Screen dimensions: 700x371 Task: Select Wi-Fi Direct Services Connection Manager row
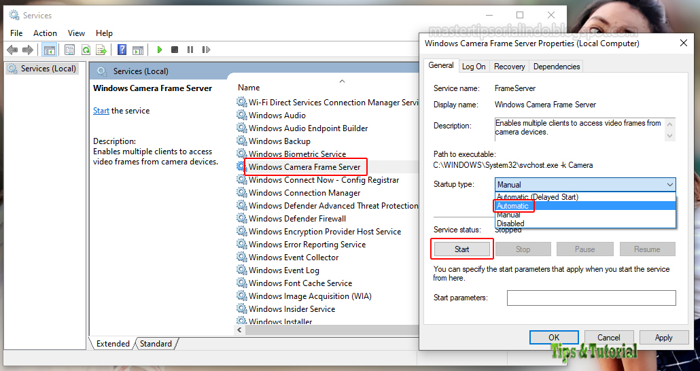tap(333, 102)
